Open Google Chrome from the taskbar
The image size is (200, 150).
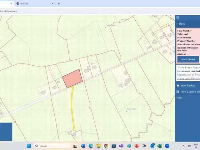coord(106,146)
